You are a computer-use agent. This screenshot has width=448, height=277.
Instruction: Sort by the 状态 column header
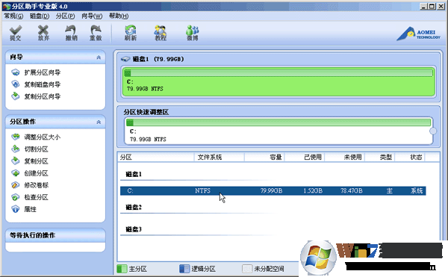pyautogui.click(x=410, y=157)
